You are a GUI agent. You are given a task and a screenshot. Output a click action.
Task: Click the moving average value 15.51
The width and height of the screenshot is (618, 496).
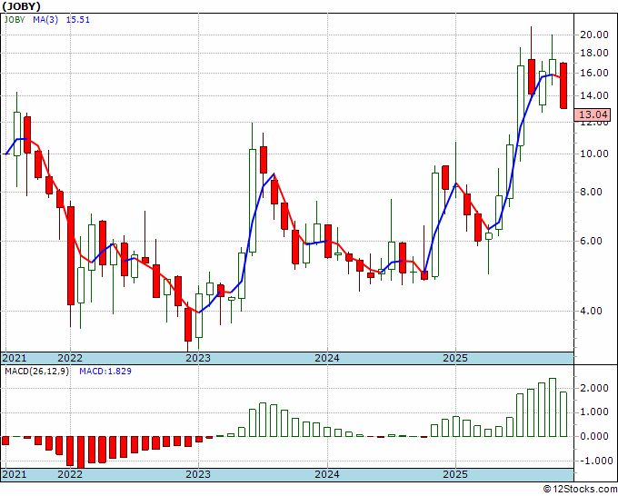point(77,19)
